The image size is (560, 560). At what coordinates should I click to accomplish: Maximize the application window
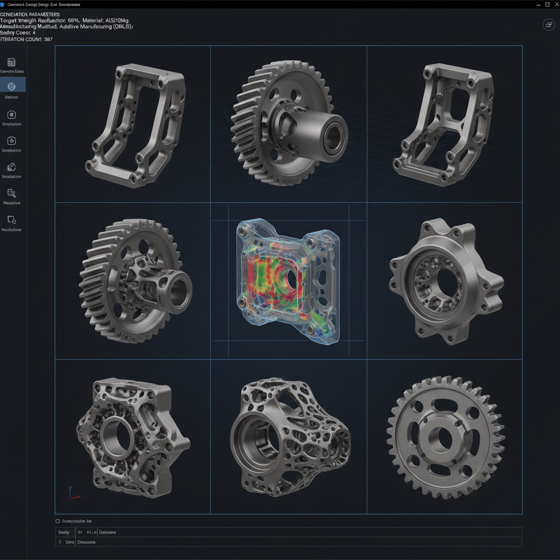point(547,4)
